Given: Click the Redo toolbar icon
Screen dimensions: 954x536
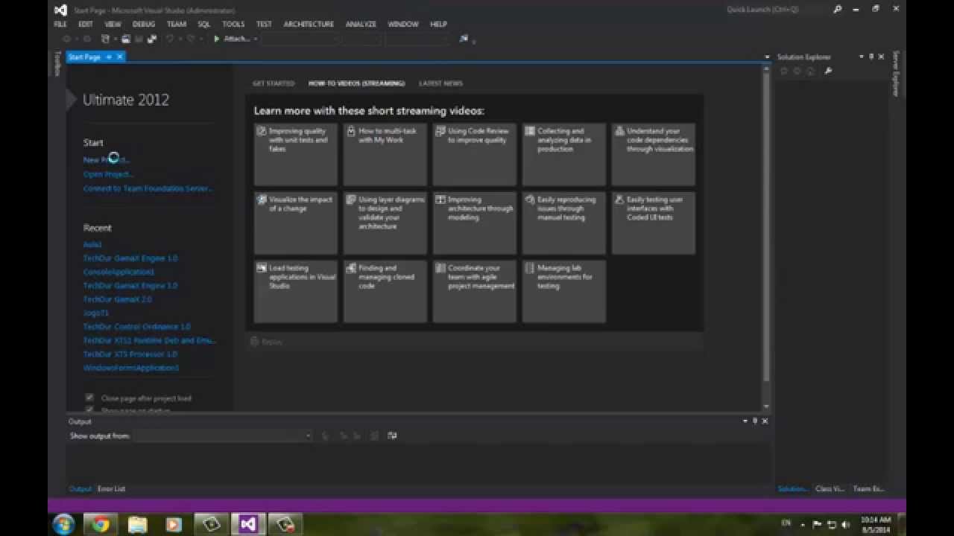Looking at the screenshot, I should click(191, 39).
